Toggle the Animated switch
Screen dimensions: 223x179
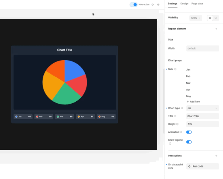pos(189,132)
